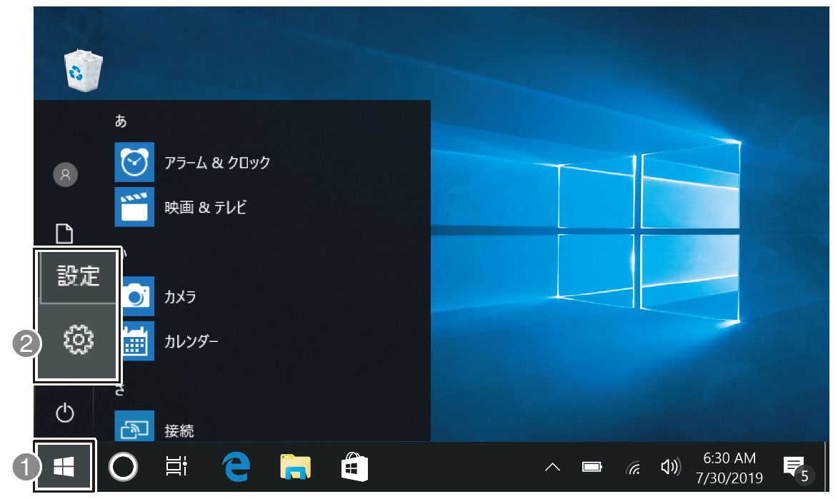The width and height of the screenshot is (838, 499).
Task: Open the user account icon in the Start menu
Action: coord(65,175)
